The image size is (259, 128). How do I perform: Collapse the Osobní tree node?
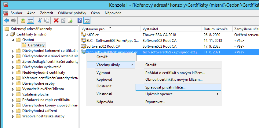[13, 40]
